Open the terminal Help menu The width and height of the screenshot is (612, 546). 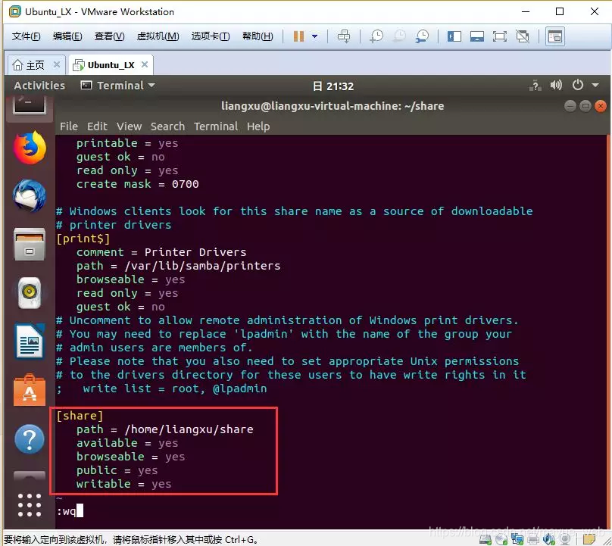click(x=258, y=126)
